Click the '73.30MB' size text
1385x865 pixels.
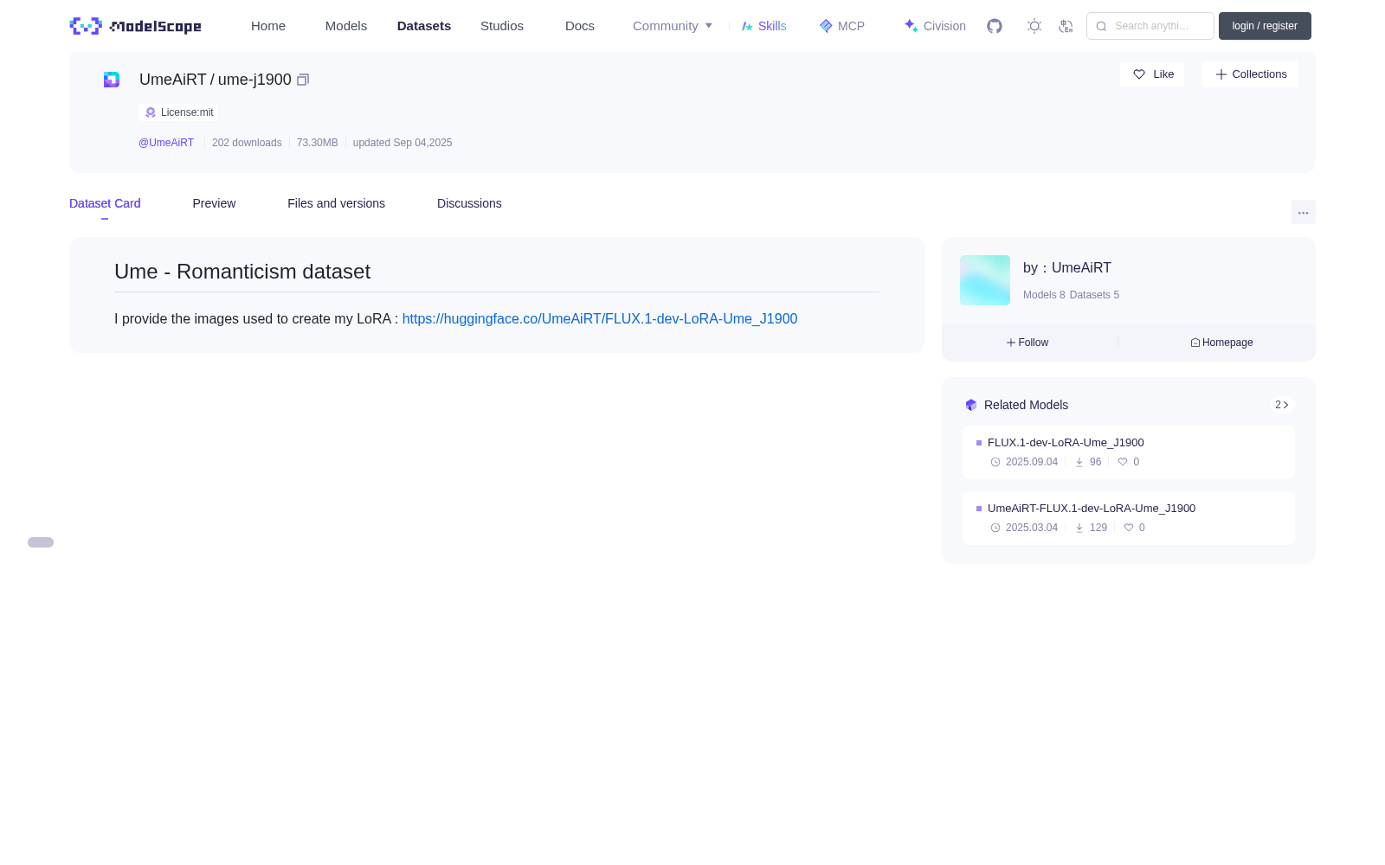click(318, 143)
